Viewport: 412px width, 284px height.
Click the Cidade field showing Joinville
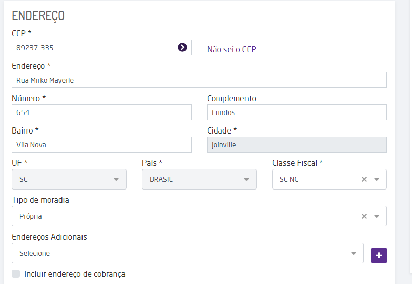click(297, 145)
